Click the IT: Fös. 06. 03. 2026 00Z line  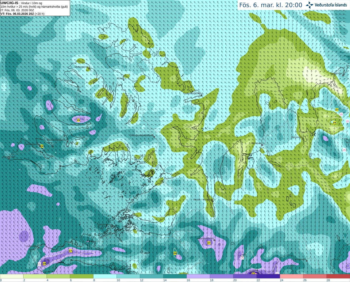[x=17, y=10]
